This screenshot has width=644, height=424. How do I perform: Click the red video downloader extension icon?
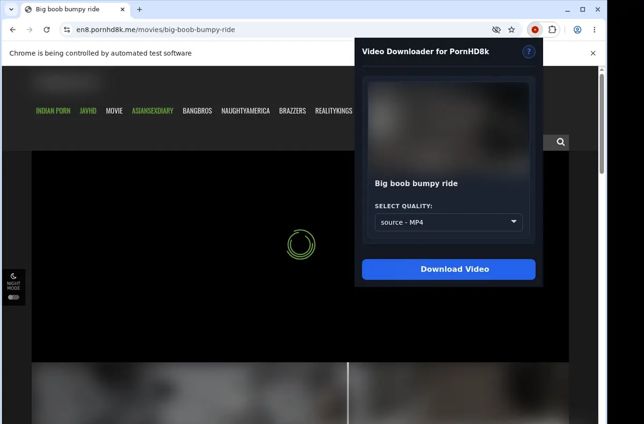tap(535, 30)
